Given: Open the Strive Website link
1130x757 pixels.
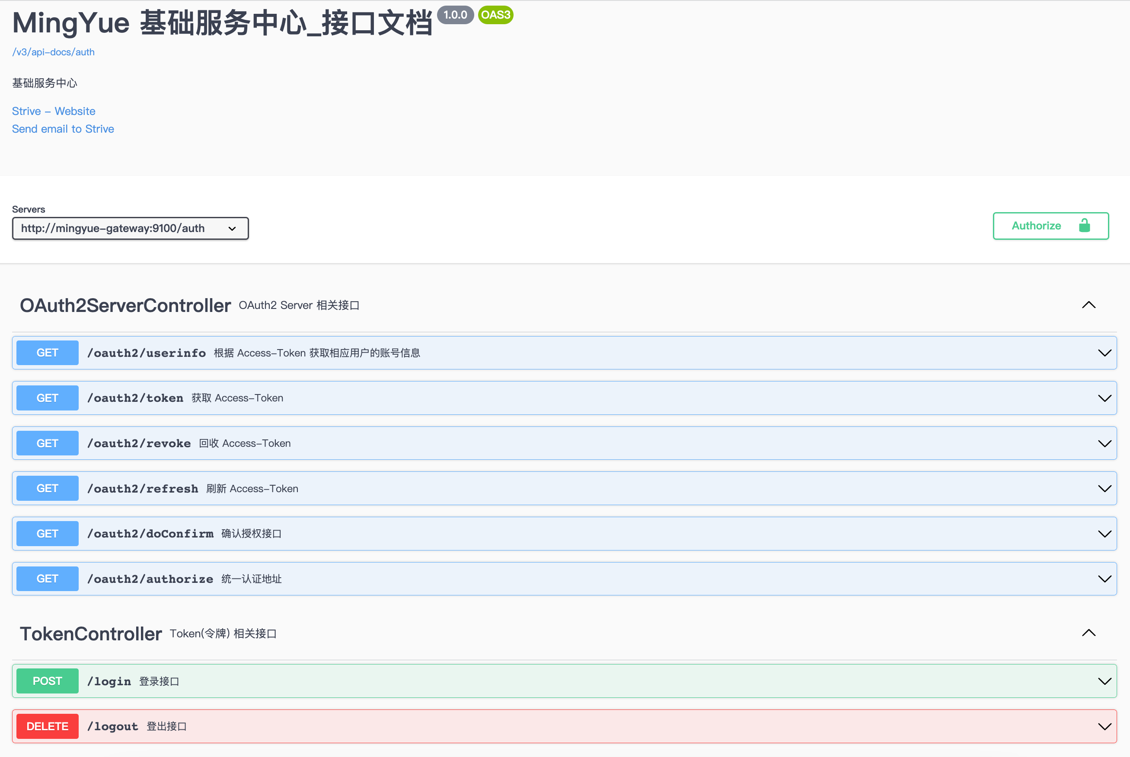Looking at the screenshot, I should point(54,111).
